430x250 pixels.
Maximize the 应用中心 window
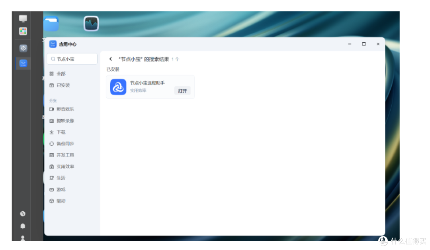point(364,44)
